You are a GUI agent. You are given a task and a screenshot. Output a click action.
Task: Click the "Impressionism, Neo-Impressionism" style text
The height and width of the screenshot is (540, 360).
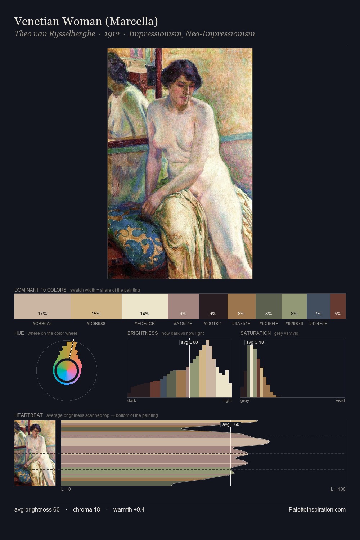(x=192, y=34)
